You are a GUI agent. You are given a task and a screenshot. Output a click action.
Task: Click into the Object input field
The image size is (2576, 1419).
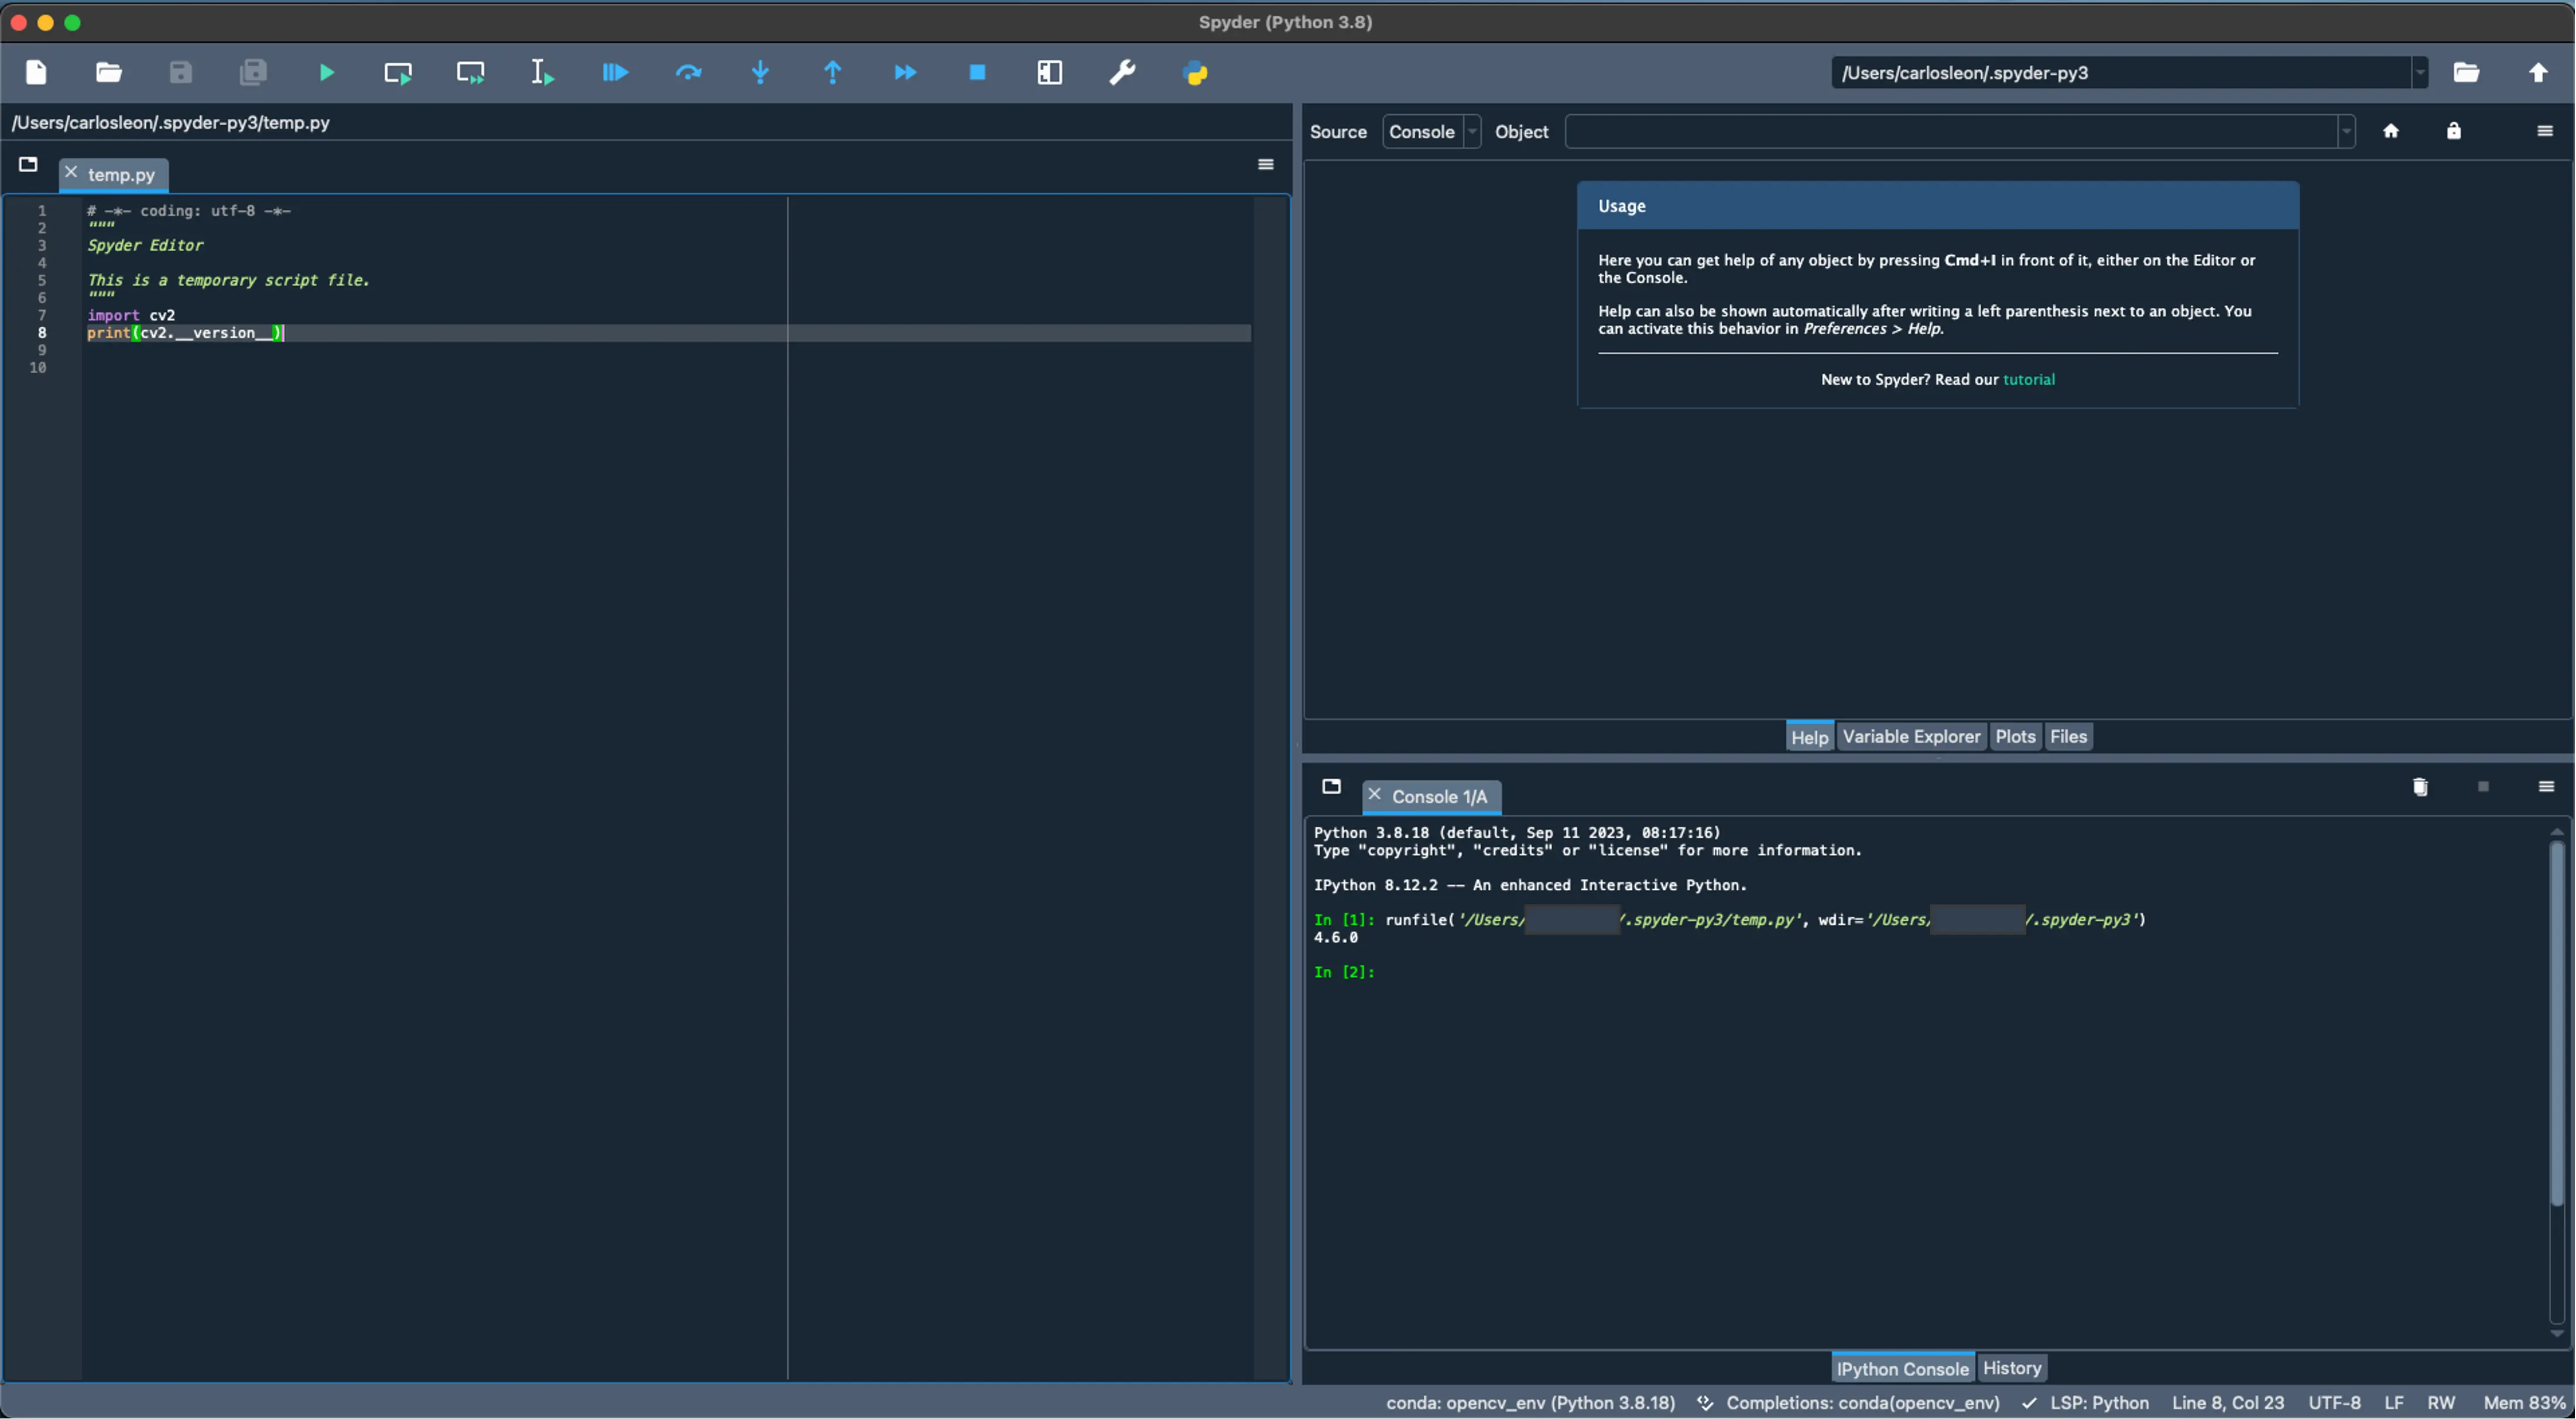click(1951, 131)
